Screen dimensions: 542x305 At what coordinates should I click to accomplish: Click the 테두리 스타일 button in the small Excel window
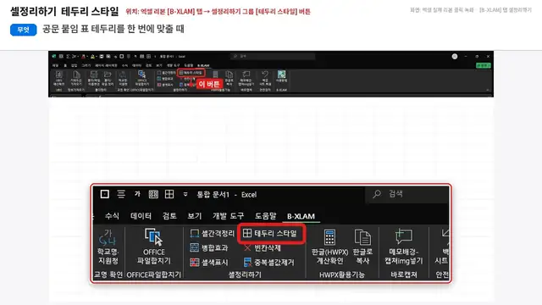[x=191, y=73]
